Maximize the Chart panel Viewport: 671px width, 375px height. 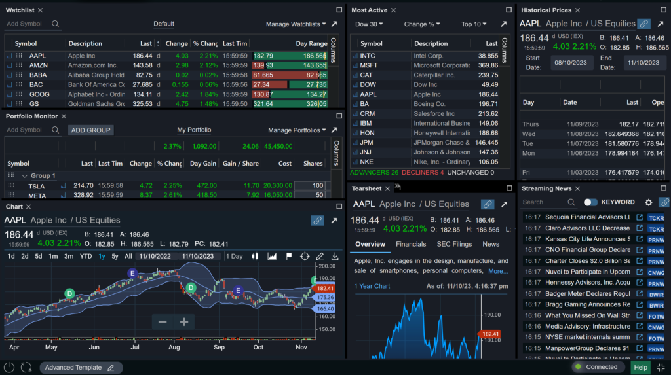pos(339,207)
